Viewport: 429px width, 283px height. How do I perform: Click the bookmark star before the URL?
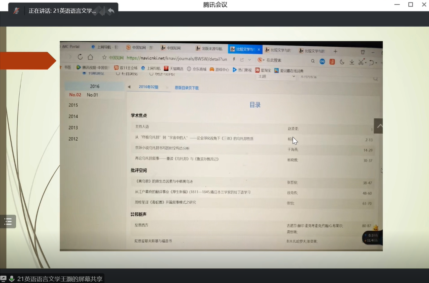(104, 58)
